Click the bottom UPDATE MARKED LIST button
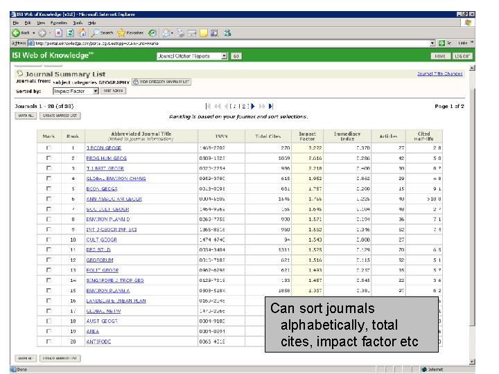The height and width of the screenshot is (374, 499). 60,358
